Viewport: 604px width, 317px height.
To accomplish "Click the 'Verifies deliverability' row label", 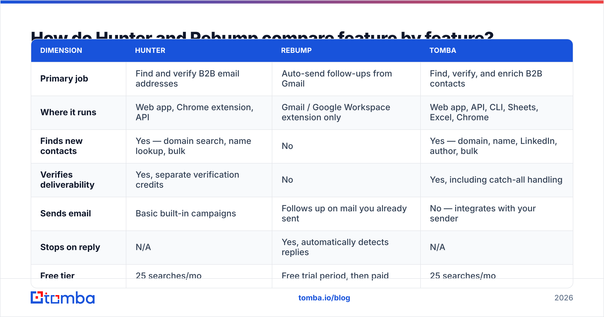I will pos(67,180).
